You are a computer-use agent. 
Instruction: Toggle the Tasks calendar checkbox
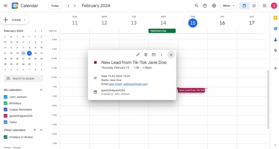pyautogui.click(x=5, y=122)
